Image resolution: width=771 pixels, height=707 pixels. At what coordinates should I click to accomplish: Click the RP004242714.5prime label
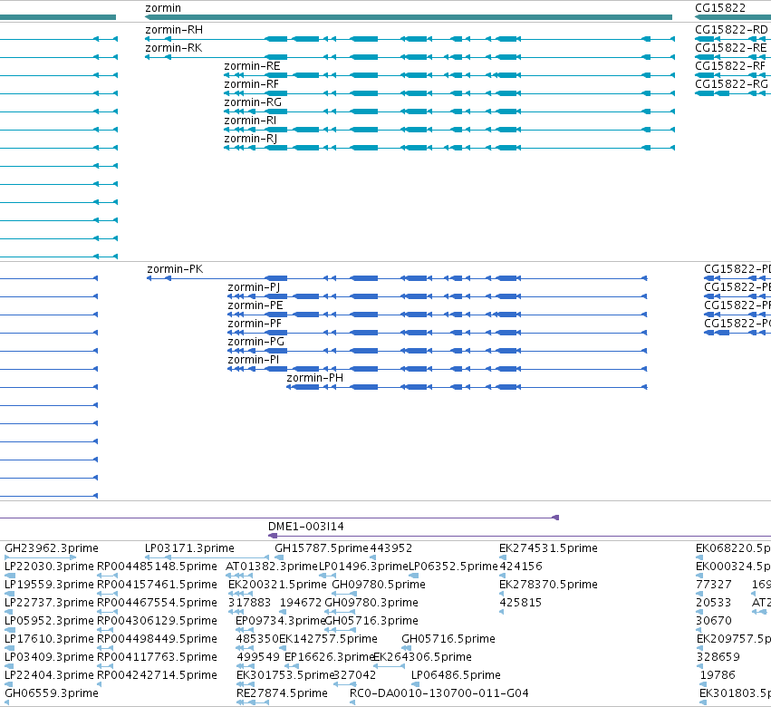[x=157, y=675]
